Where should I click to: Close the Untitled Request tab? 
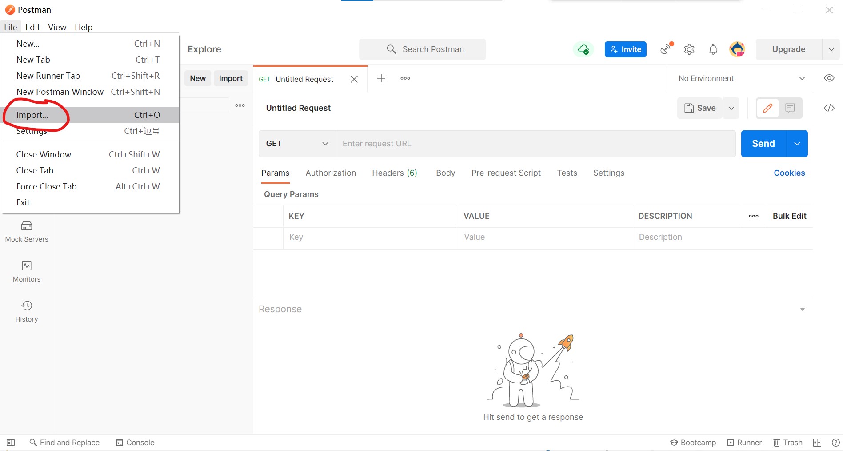[x=354, y=79]
